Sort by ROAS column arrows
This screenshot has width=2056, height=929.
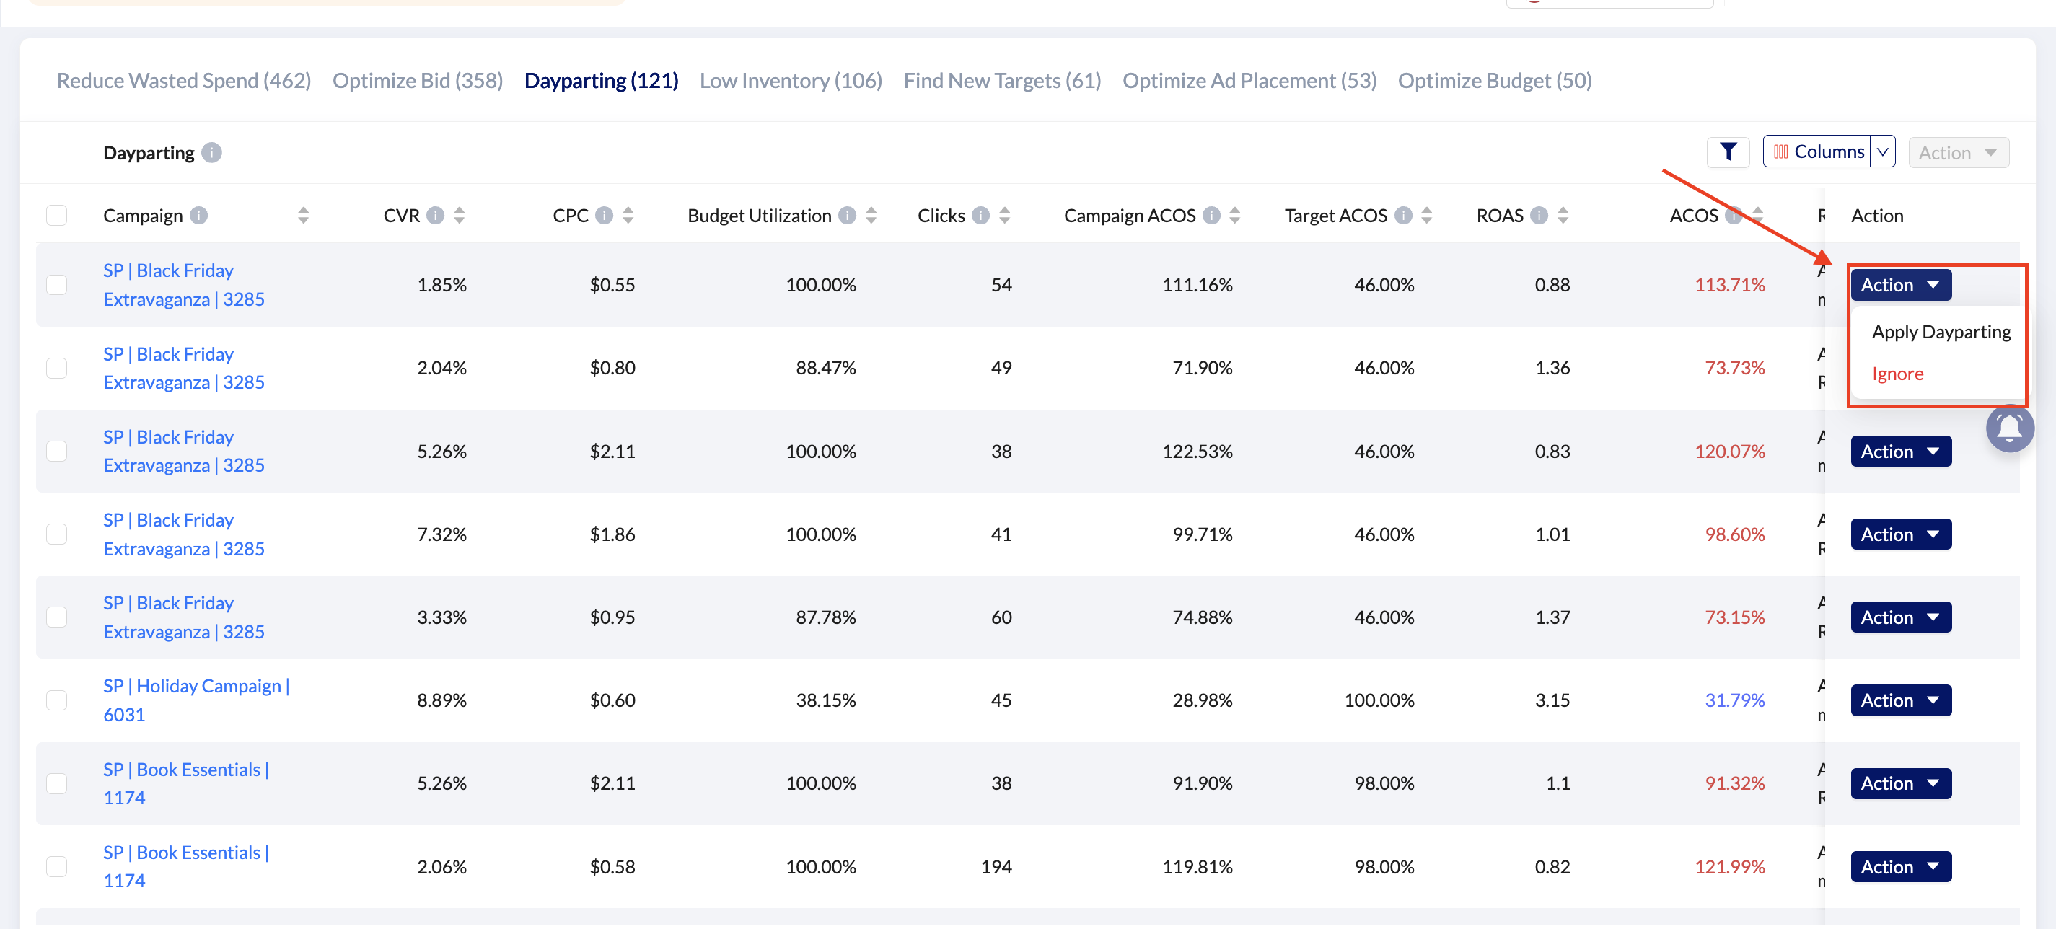tap(1562, 216)
